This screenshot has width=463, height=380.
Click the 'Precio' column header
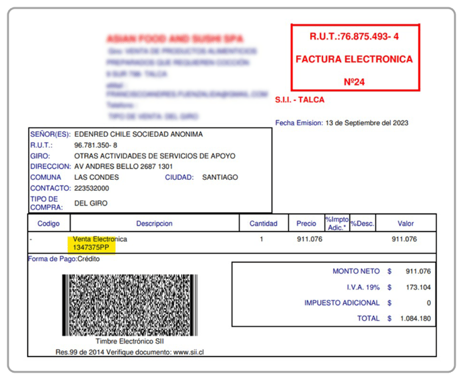[x=306, y=224]
